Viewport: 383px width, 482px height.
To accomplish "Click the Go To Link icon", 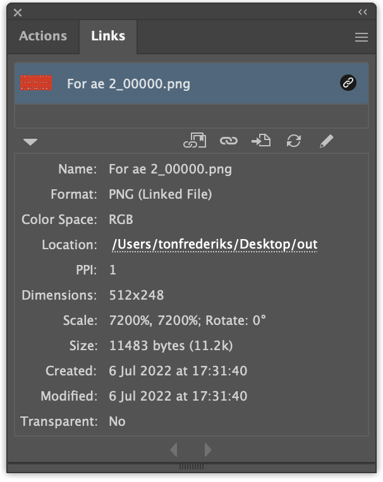I will 260,141.
